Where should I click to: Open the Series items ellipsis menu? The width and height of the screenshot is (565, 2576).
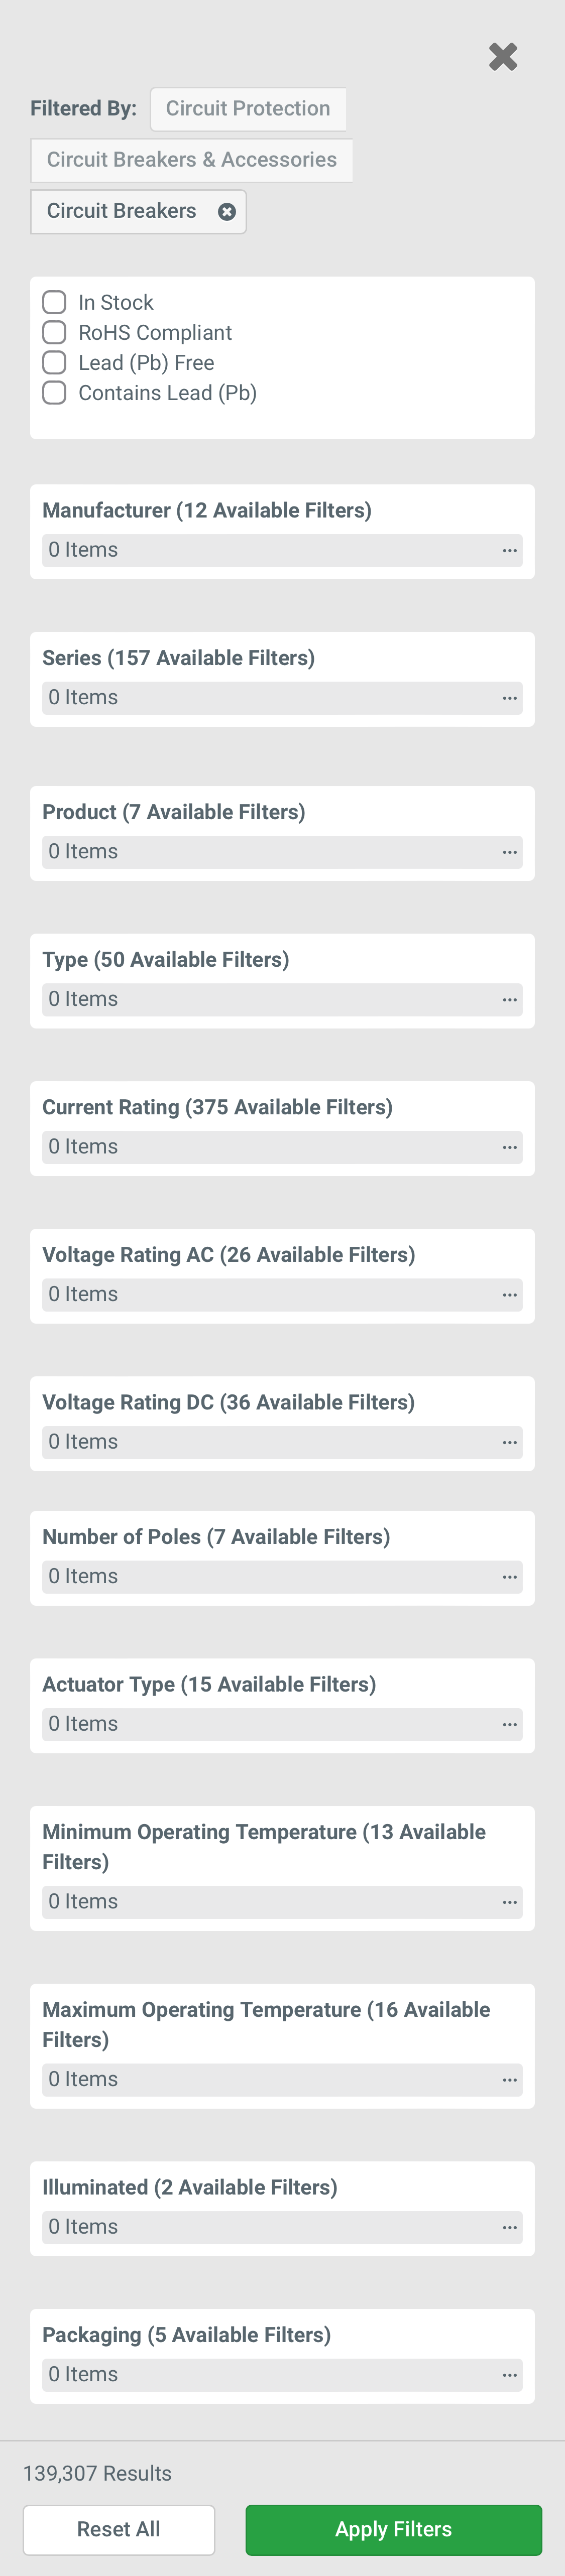508,697
